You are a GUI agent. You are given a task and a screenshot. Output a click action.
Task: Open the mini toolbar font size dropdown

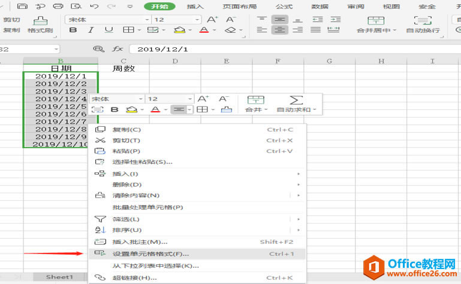(190, 99)
